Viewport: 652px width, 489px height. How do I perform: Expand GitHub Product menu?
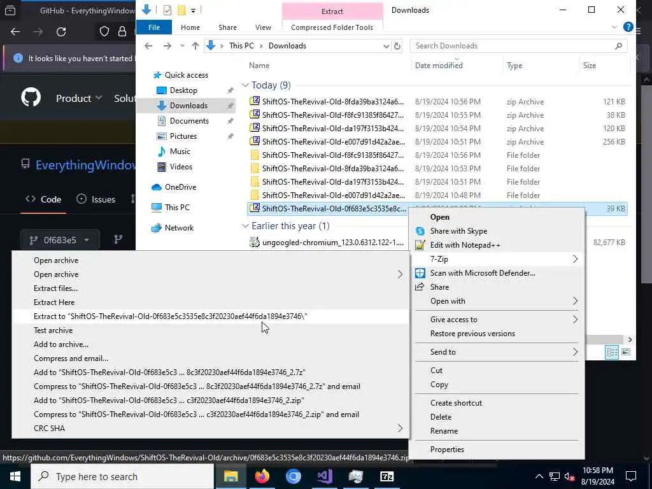click(78, 98)
